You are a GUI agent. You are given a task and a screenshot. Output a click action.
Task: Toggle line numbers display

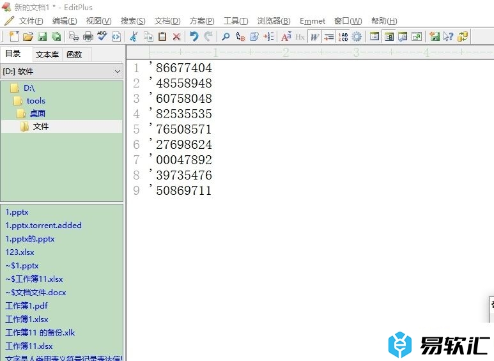click(x=343, y=37)
